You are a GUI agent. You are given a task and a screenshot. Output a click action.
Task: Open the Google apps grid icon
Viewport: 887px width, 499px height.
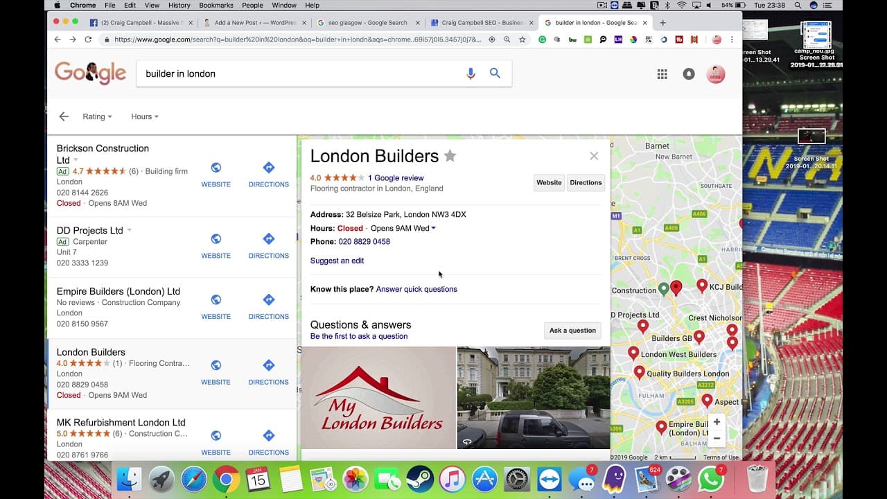pyautogui.click(x=662, y=74)
